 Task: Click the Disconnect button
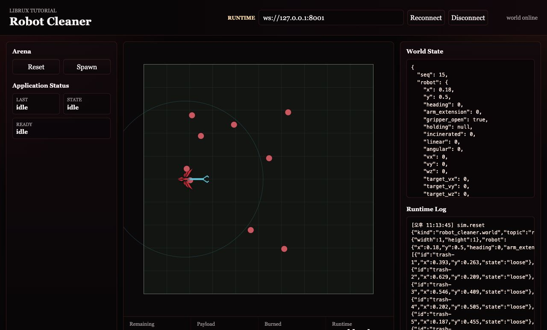(x=468, y=18)
